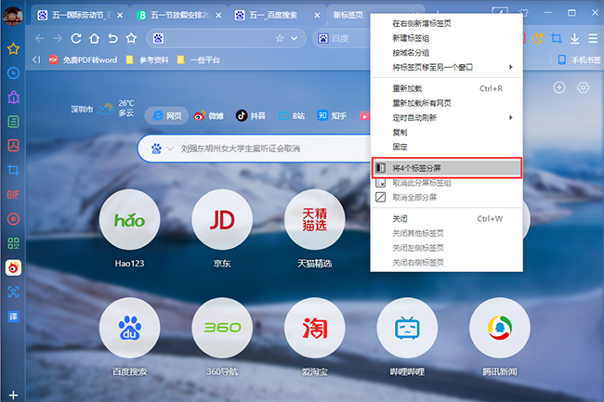Start the screen record icon in sidebar
The width and height of the screenshot is (604, 402).
click(x=13, y=219)
